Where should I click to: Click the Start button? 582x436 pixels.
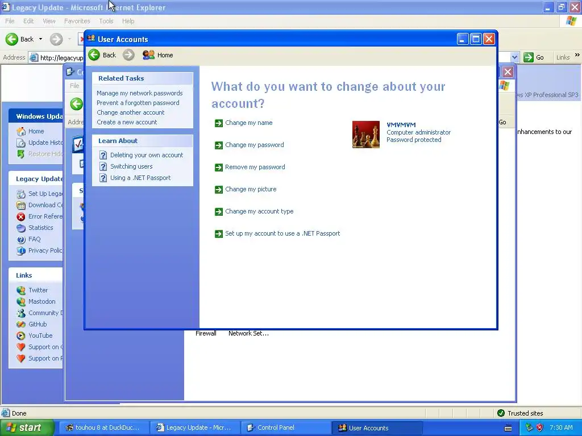[x=27, y=428]
